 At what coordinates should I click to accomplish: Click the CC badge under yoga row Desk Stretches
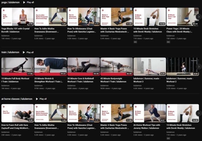135,42
